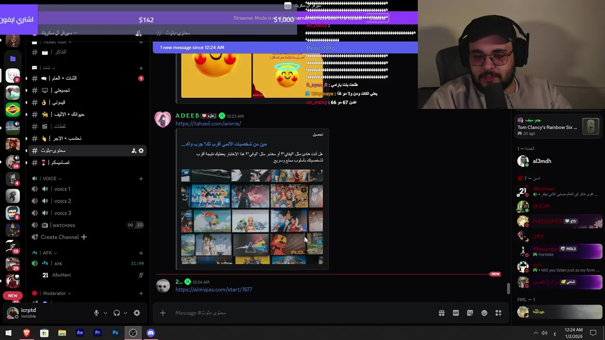Click NEW unread servers pill in sidebar

pyautogui.click(x=13, y=296)
